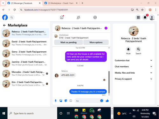Click the microphone voice clip icon
This screenshot has width=159, height=119.
[56, 100]
